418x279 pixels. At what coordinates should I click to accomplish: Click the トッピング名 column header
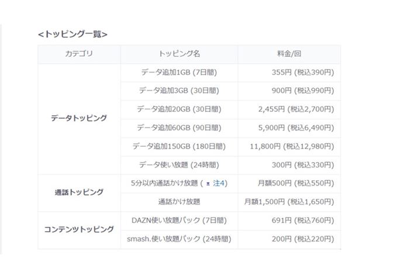tap(179, 54)
